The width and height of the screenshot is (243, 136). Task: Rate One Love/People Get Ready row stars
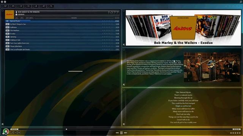(x=106, y=49)
